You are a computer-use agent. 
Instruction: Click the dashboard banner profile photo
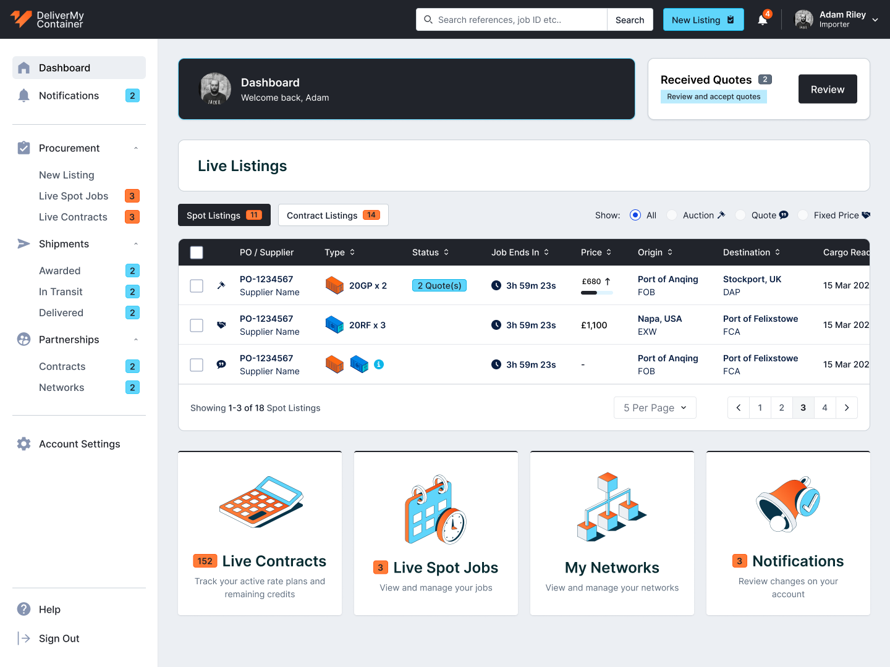tap(215, 89)
